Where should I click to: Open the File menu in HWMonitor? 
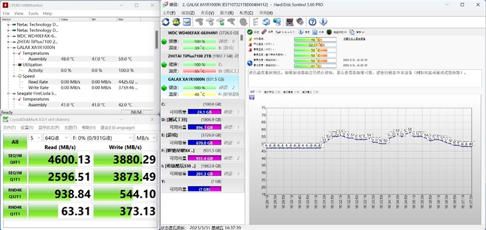(6, 13)
